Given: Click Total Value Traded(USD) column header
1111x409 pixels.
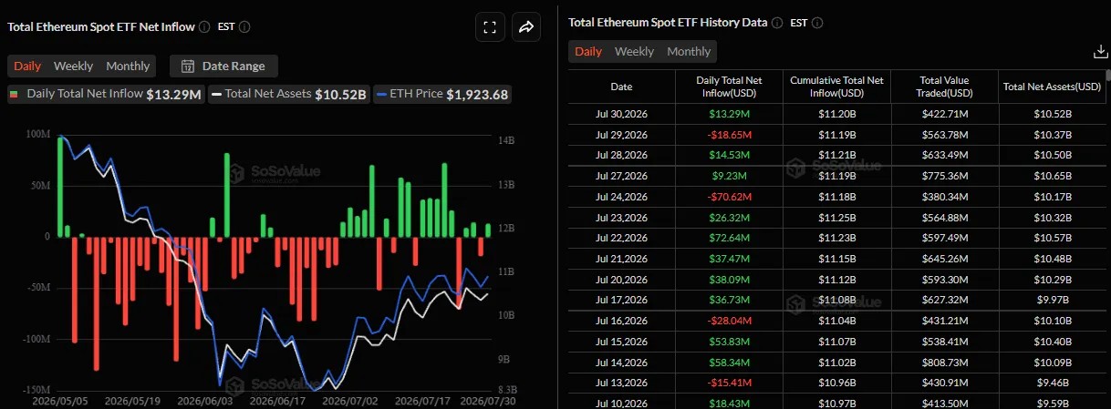Looking at the screenshot, I should (x=945, y=87).
